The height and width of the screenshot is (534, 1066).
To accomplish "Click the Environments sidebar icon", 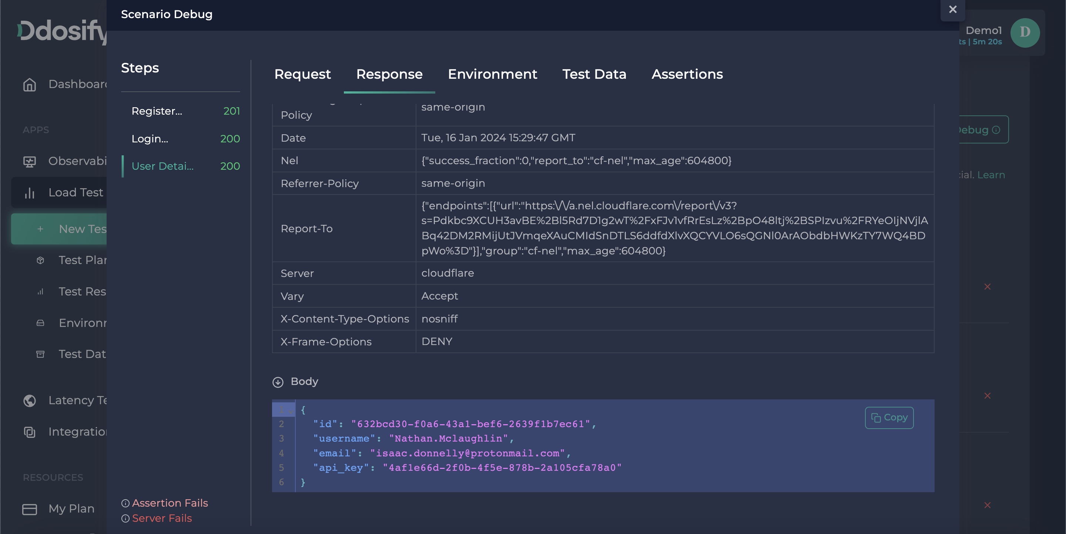I will click(x=40, y=323).
